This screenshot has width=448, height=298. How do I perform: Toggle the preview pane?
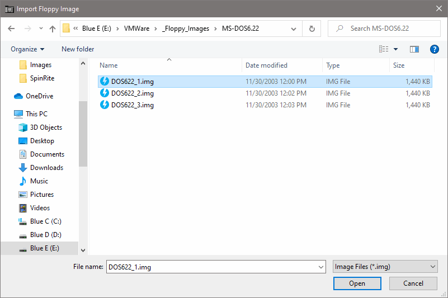414,49
